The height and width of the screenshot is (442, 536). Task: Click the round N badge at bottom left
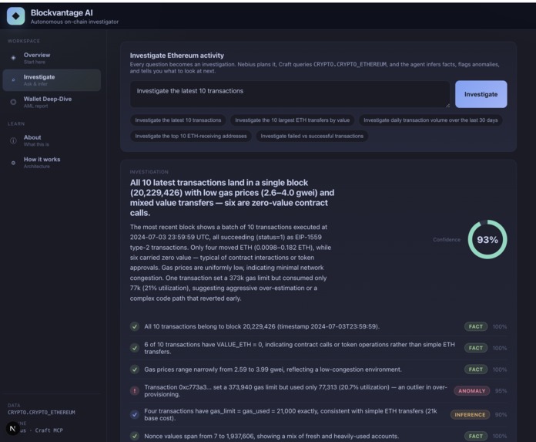coord(12,428)
